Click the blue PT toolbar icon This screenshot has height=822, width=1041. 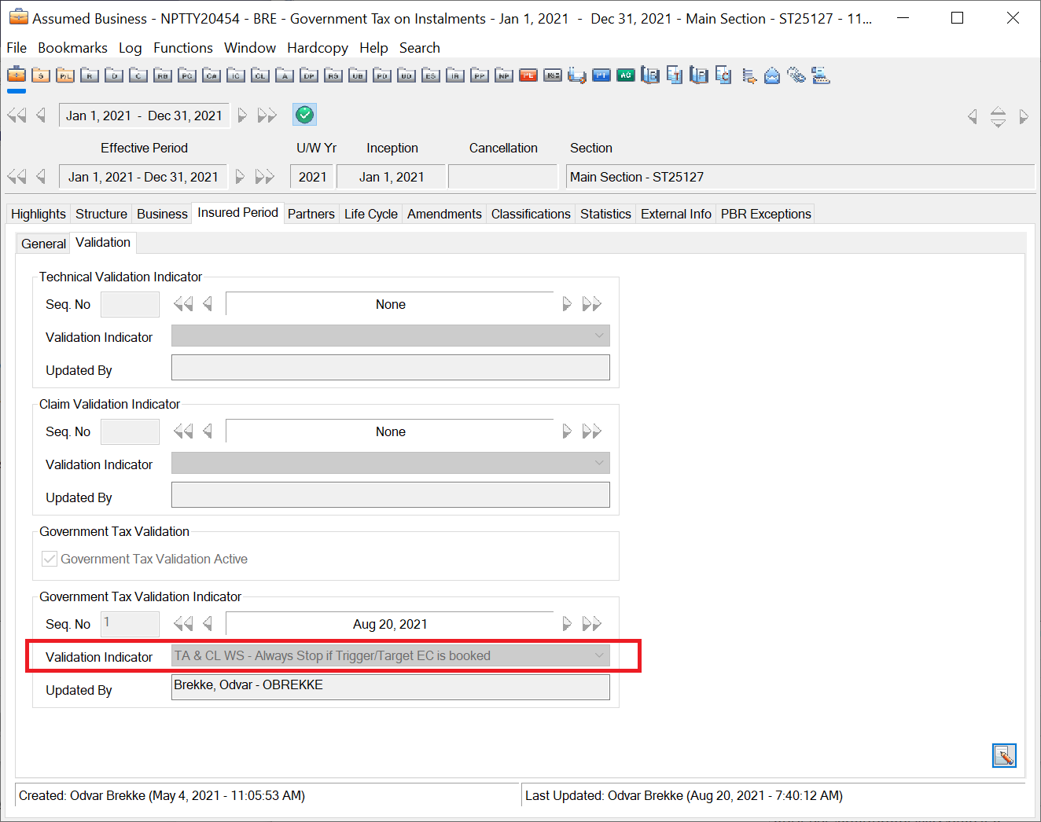(x=601, y=75)
